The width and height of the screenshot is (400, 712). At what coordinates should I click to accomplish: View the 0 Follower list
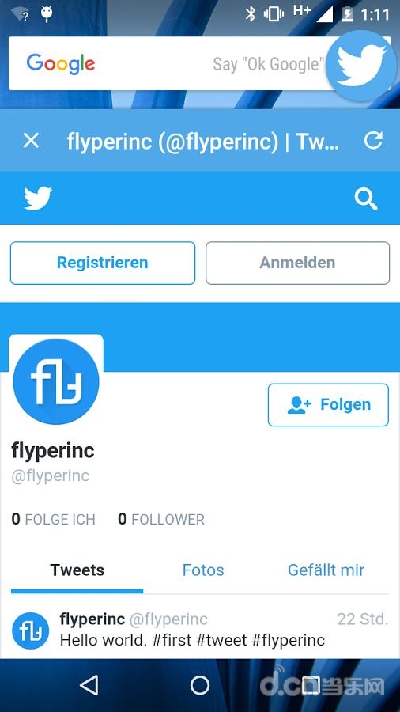[161, 519]
